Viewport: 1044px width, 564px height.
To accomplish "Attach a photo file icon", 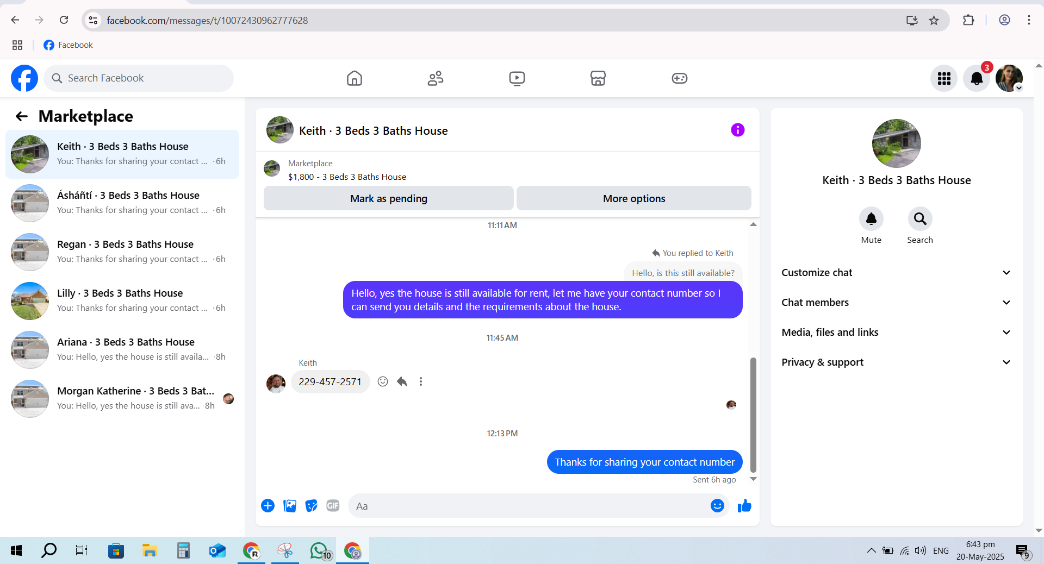I will pyautogui.click(x=290, y=506).
